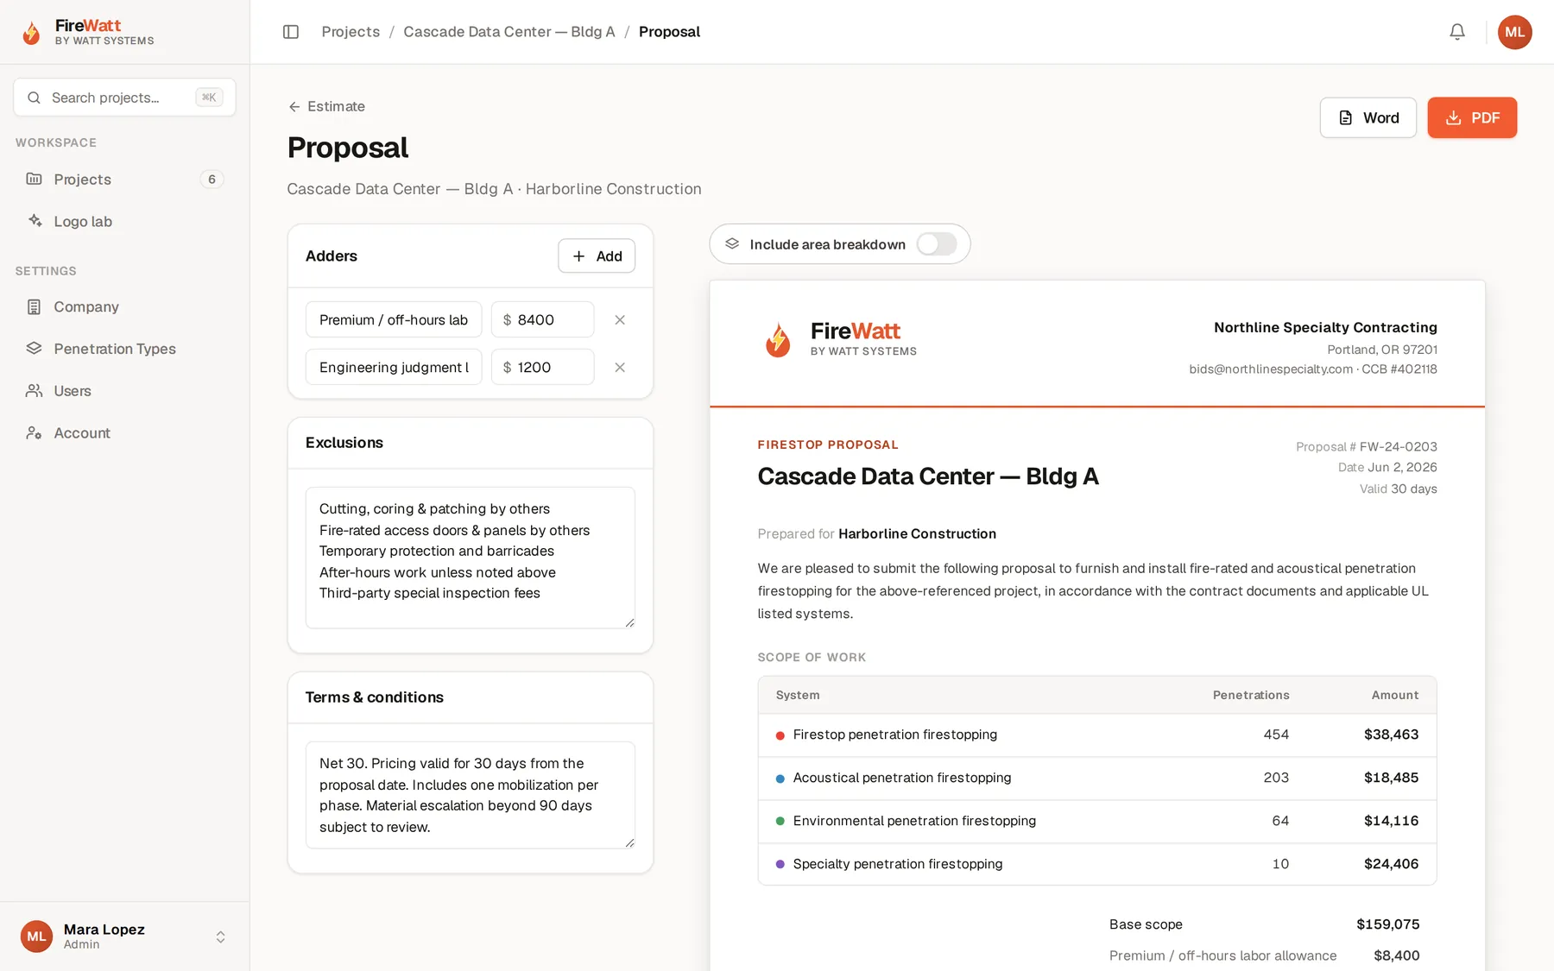This screenshot has height=971, width=1554.
Task: Click the Search projects field
Action: click(124, 98)
